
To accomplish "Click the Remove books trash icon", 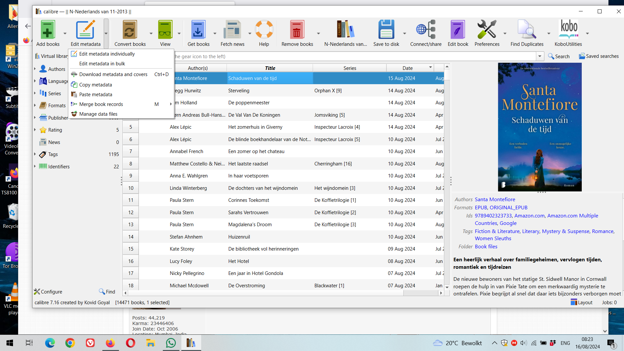I will pos(297,30).
